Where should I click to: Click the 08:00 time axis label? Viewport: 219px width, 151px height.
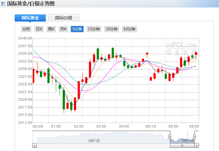pyautogui.click(x=173, y=126)
